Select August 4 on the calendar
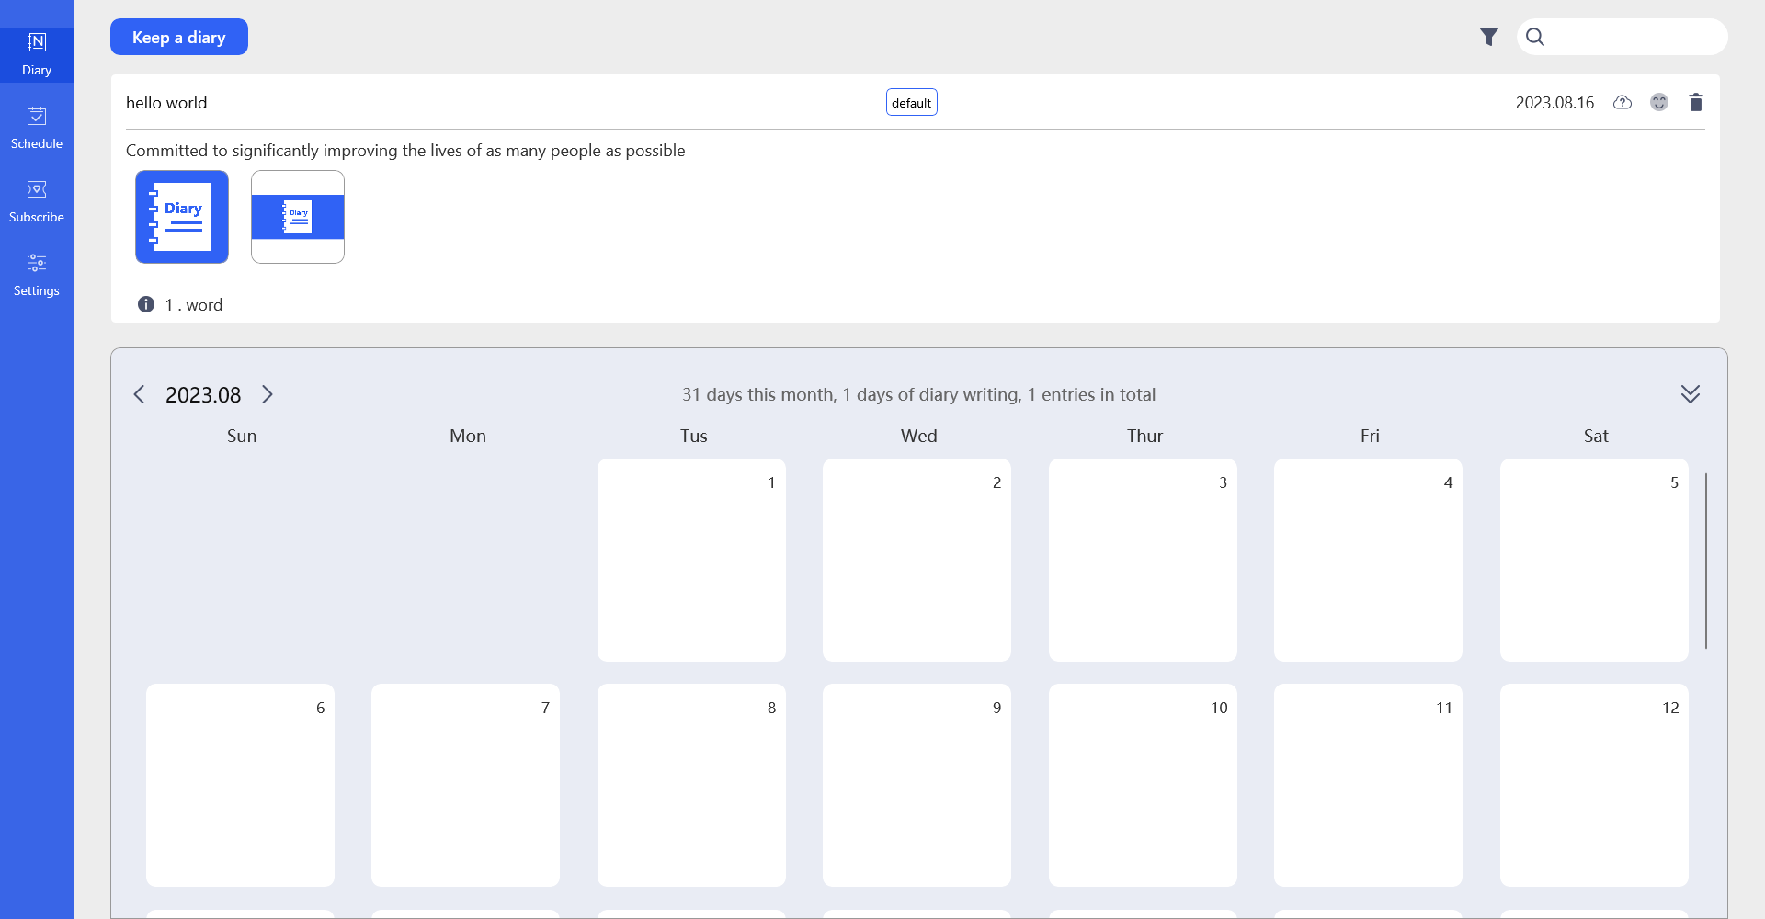The height and width of the screenshot is (919, 1765). [x=1368, y=560]
